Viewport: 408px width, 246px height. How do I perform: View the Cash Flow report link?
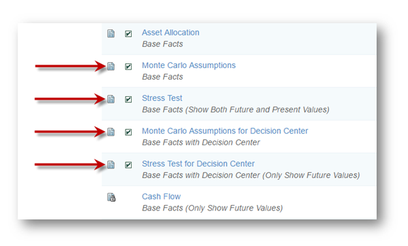click(x=161, y=196)
